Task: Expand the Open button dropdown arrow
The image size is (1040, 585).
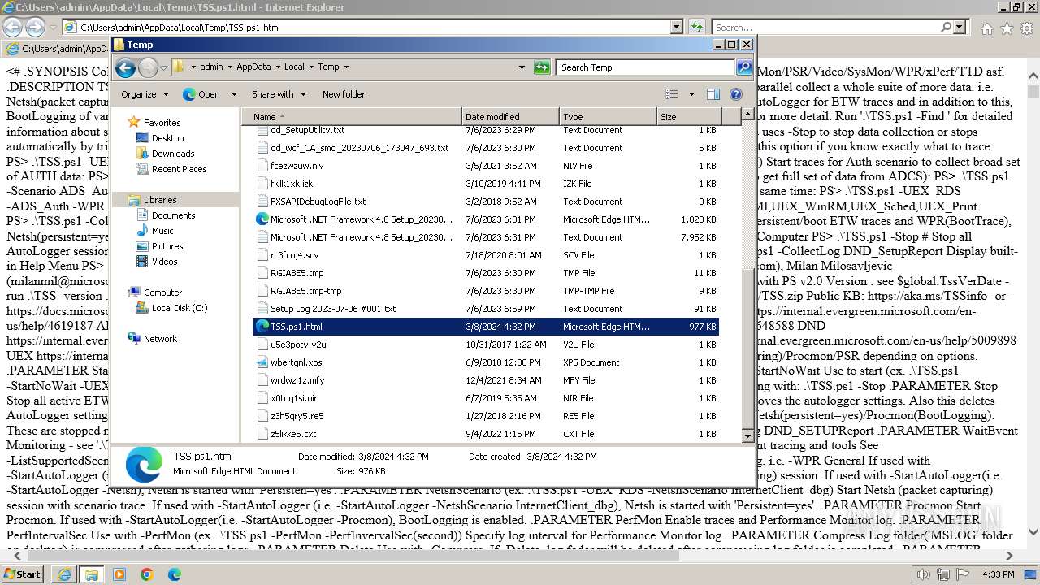Action: pyautogui.click(x=234, y=94)
